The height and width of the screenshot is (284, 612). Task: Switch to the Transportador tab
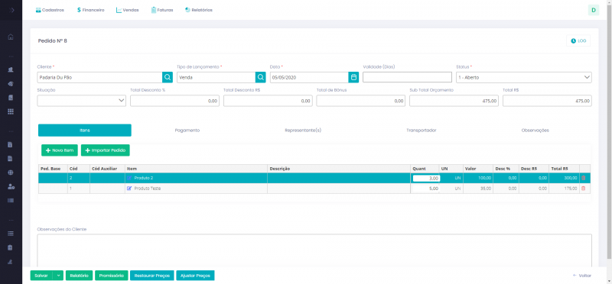pos(422,130)
